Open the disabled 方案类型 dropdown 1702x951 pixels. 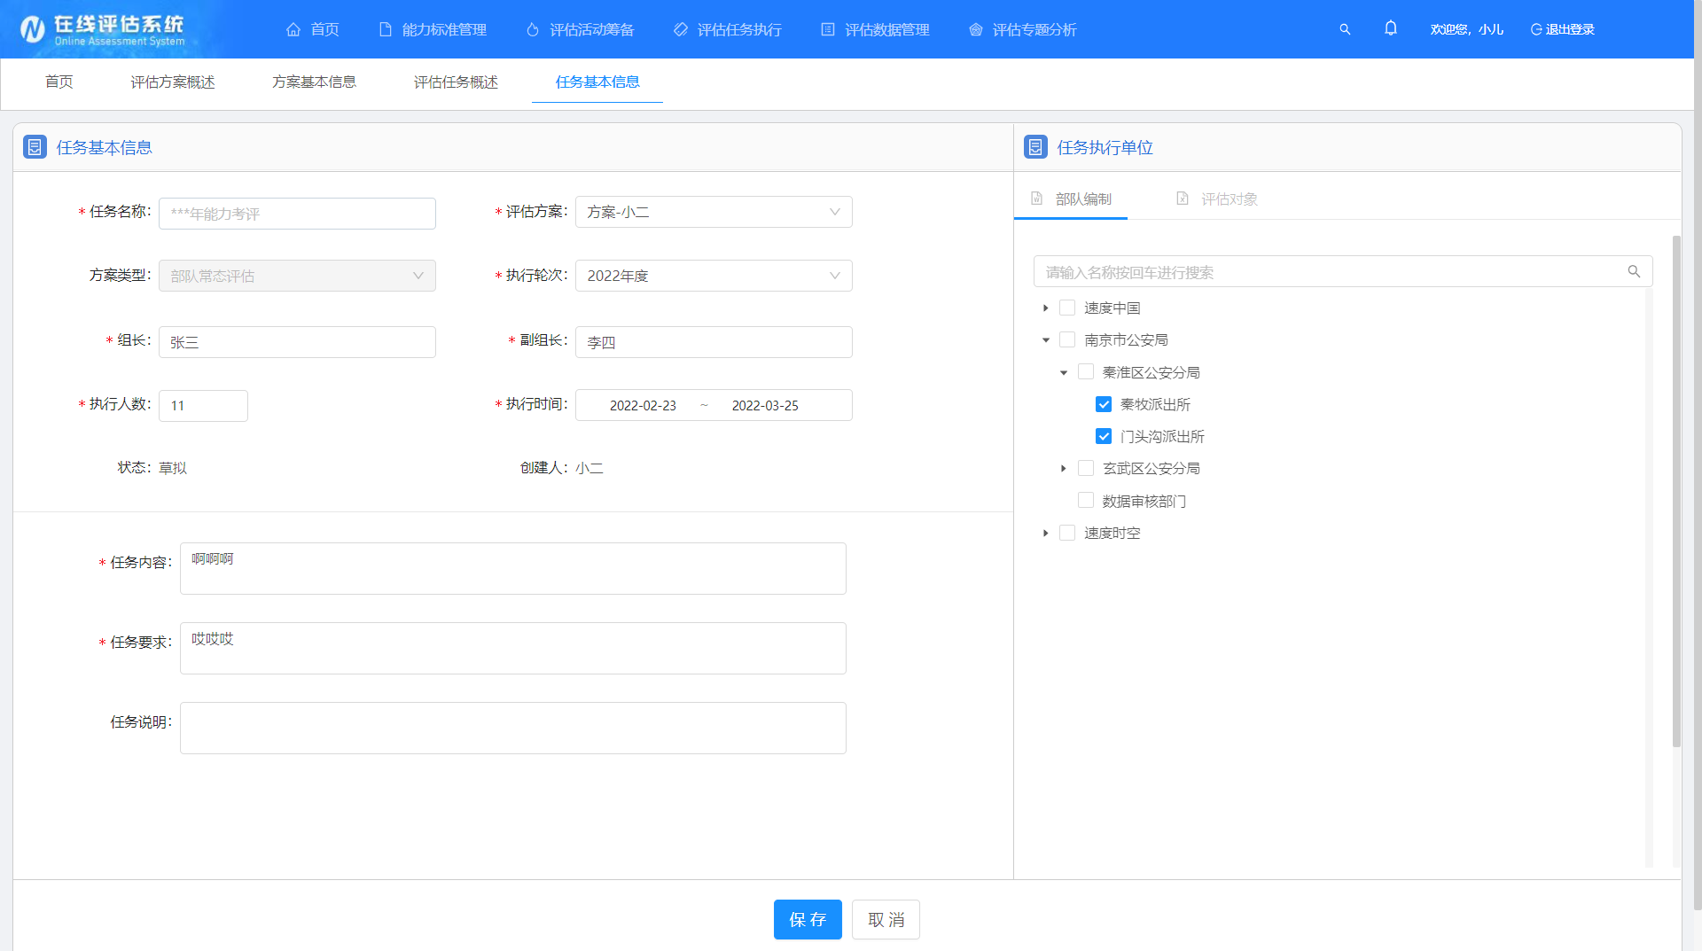tap(297, 276)
